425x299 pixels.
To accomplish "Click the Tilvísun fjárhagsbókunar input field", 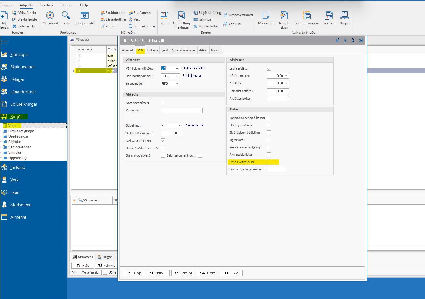I will click(276, 170).
